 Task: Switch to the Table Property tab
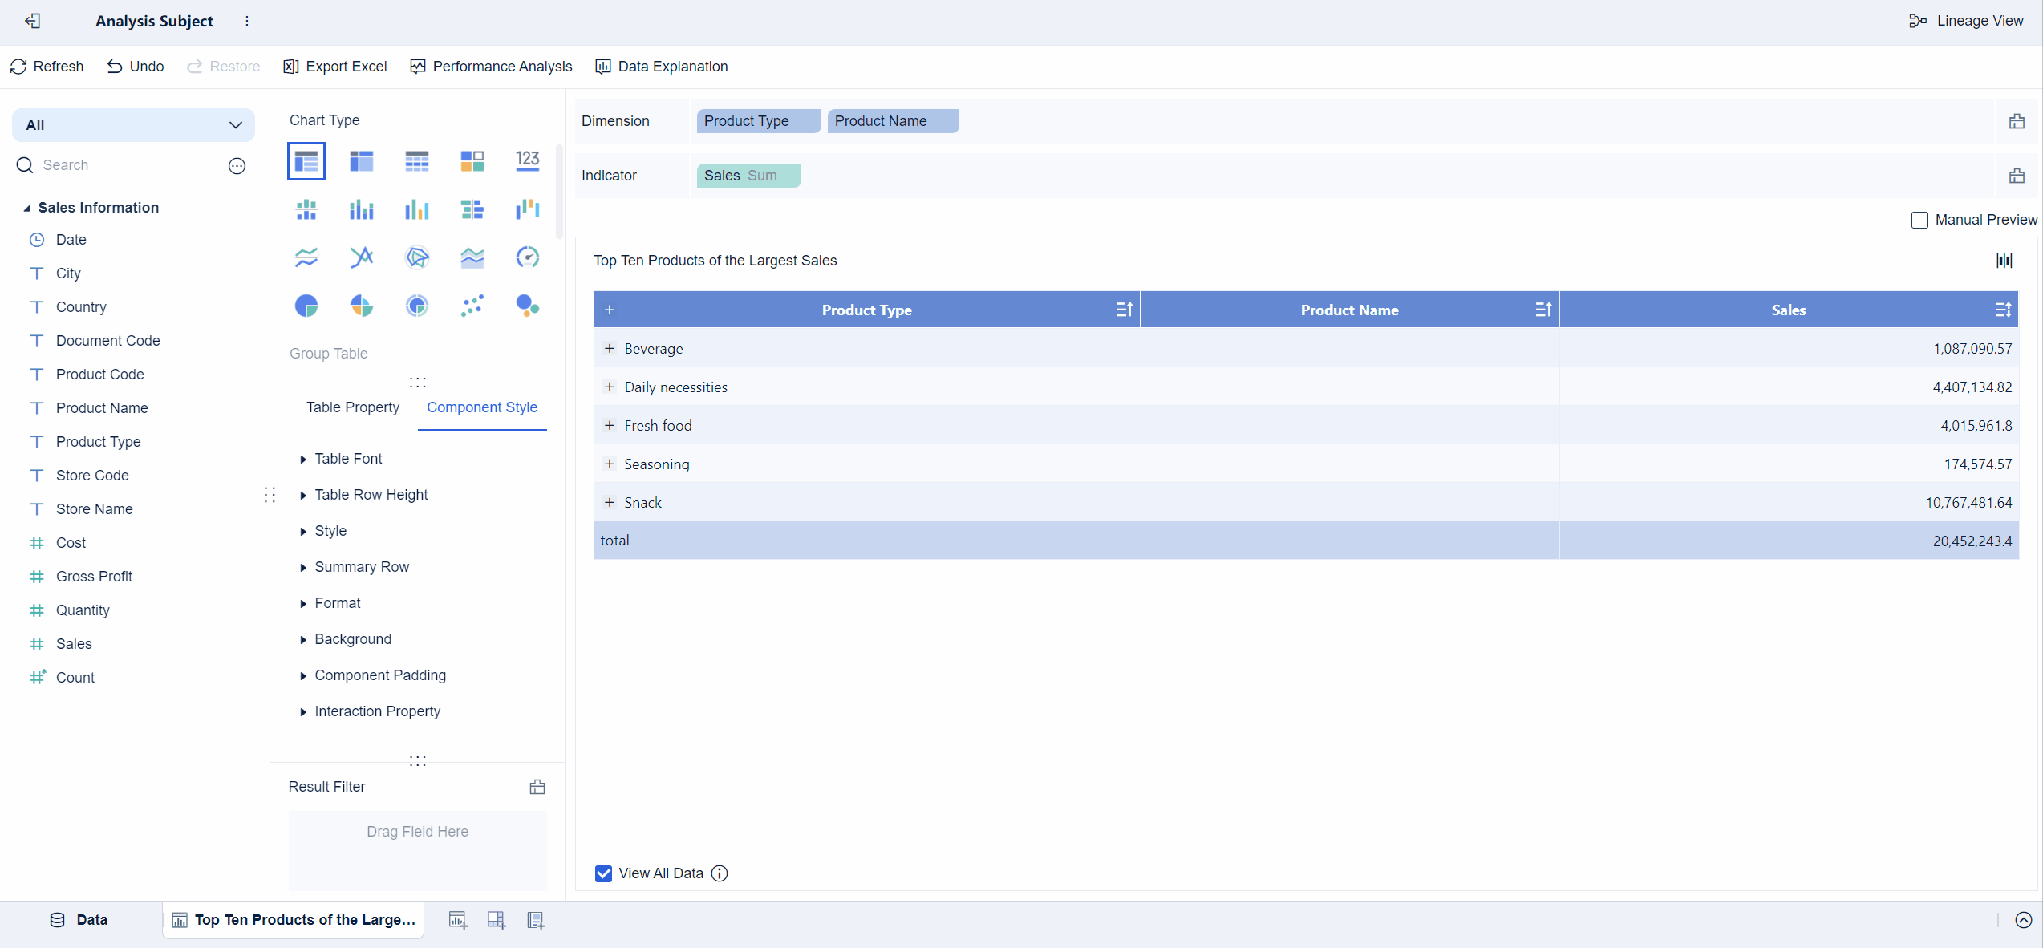tap(353, 407)
